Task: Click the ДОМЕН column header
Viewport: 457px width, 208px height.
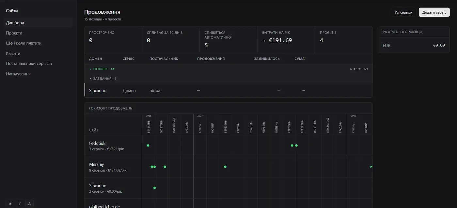Action: (x=96, y=59)
